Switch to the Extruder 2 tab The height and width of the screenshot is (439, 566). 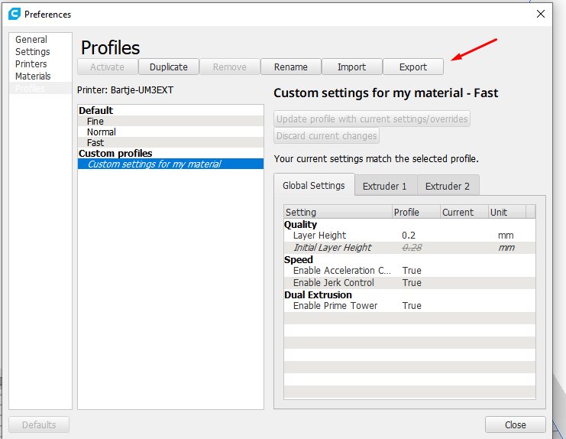(x=447, y=186)
